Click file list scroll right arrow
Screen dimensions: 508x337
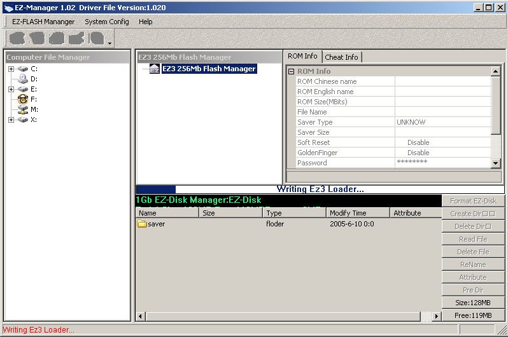pyautogui.click(x=437, y=316)
